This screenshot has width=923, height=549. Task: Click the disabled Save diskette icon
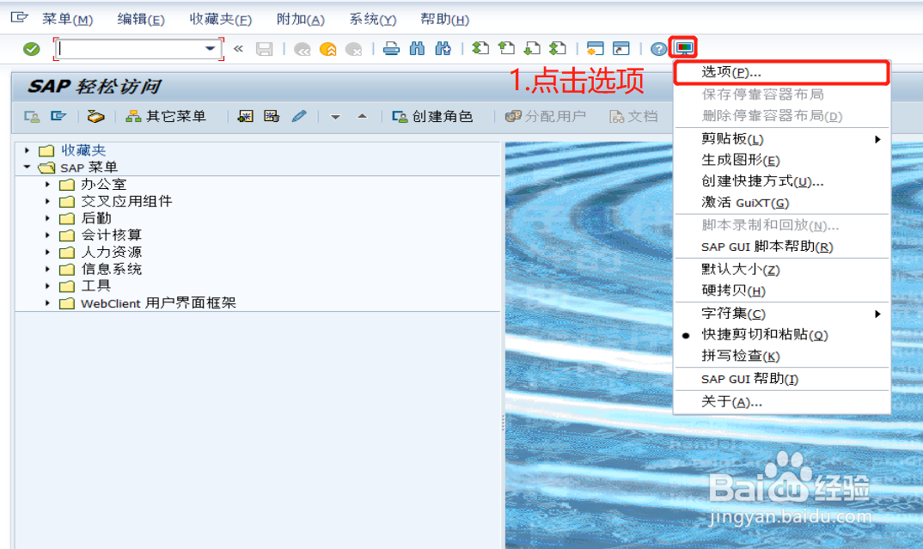coord(265,49)
